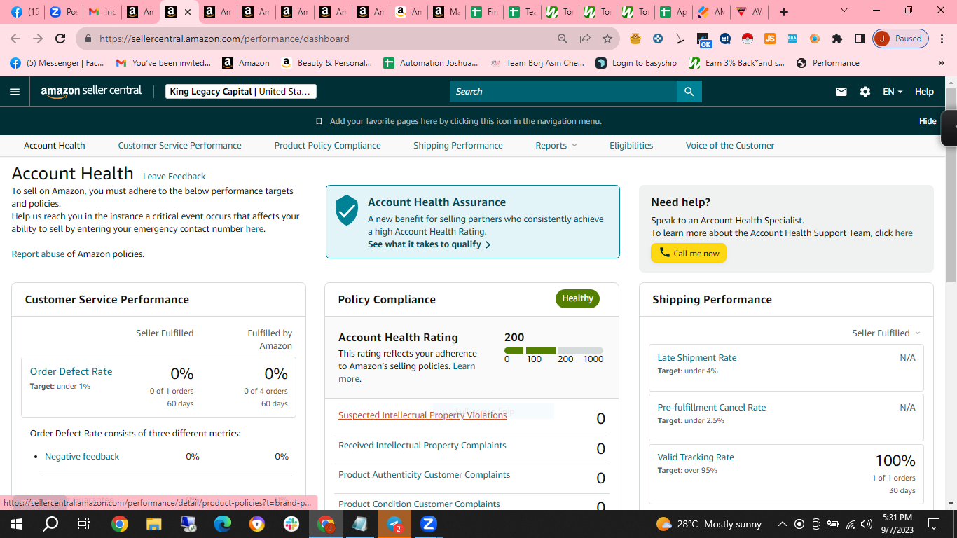957x538 pixels.
Task: Click the Paused profile button in Chrome
Action: click(x=901, y=39)
